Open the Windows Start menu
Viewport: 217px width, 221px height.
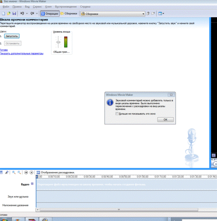4,219
